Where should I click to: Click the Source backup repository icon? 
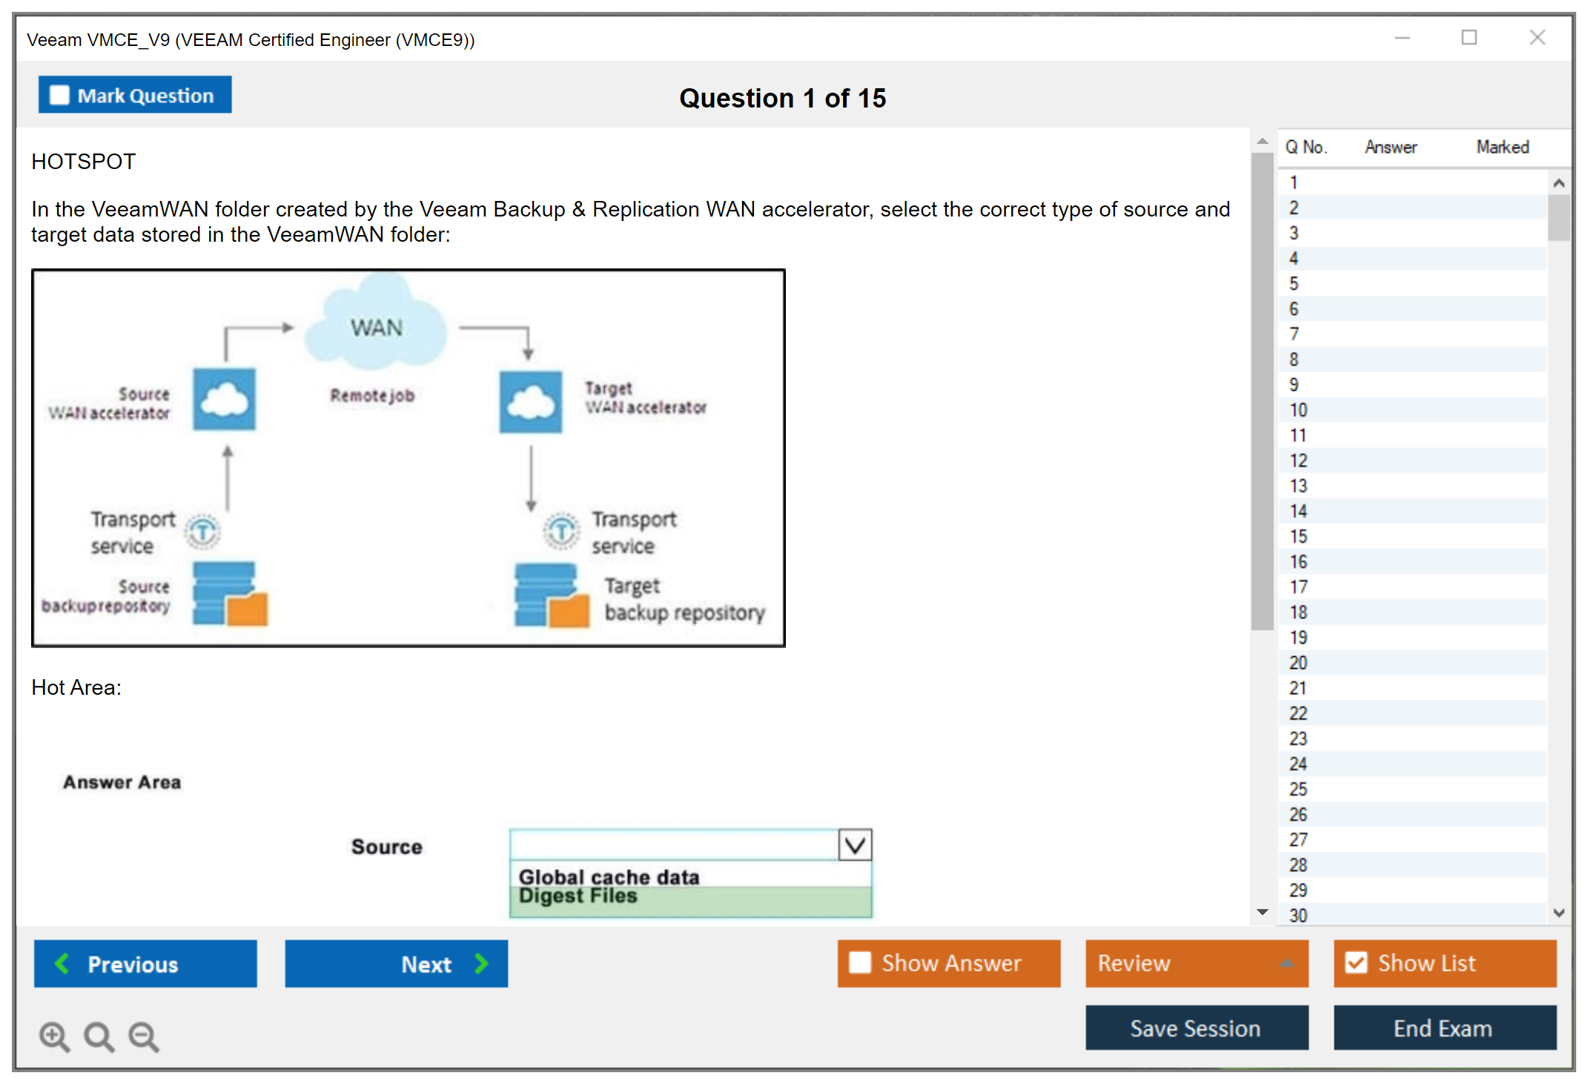point(228,593)
